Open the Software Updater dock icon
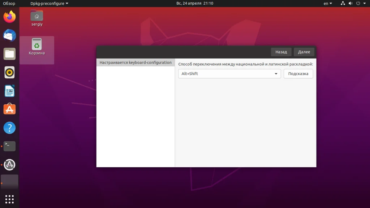 (9, 165)
